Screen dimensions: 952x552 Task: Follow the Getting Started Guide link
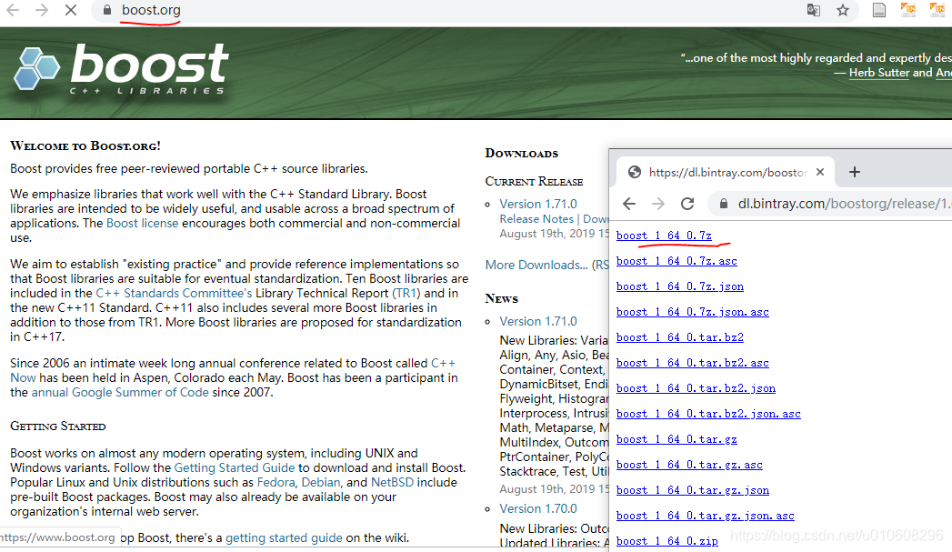click(x=234, y=467)
